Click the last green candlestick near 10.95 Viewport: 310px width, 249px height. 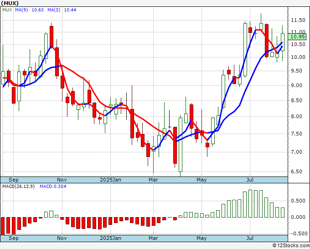(x=283, y=42)
